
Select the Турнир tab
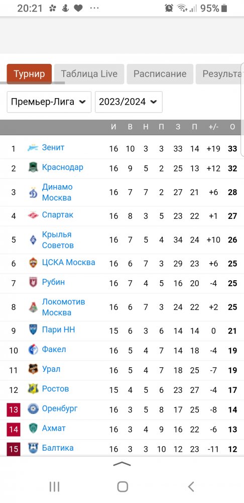coord(29,74)
